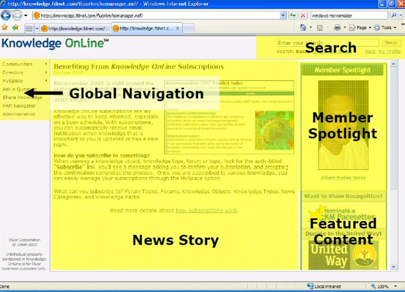The image size is (405, 292).
Task: Click the Add to Favorites star icon
Action: [15, 28]
